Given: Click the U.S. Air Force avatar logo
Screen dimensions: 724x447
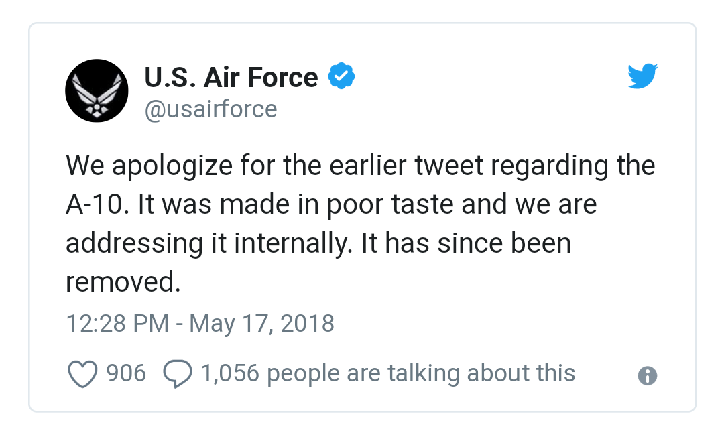Looking at the screenshot, I should 97,90.
